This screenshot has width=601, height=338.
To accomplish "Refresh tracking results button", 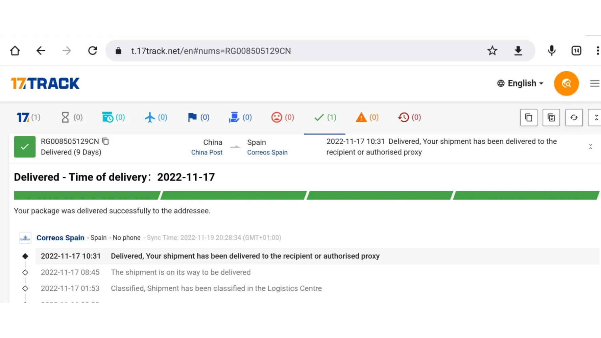I will point(574,118).
